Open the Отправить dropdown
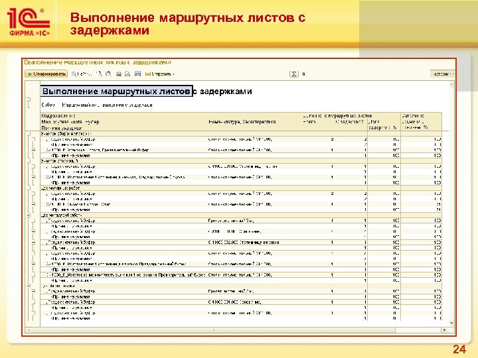The width and height of the screenshot is (478, 358). (x=159, y=74)
